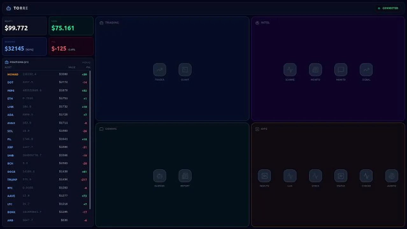
Task: Open the STATUS agent icon in Ops panel
Action: (x=341, y=176)
